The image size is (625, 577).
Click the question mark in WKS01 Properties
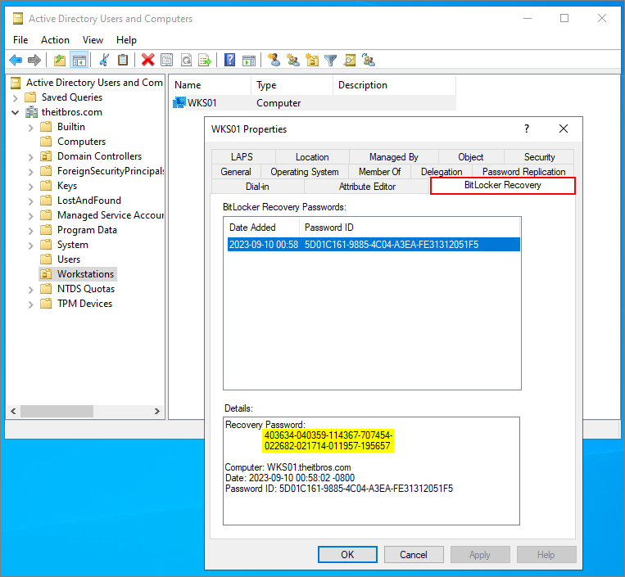click(527, 128)
